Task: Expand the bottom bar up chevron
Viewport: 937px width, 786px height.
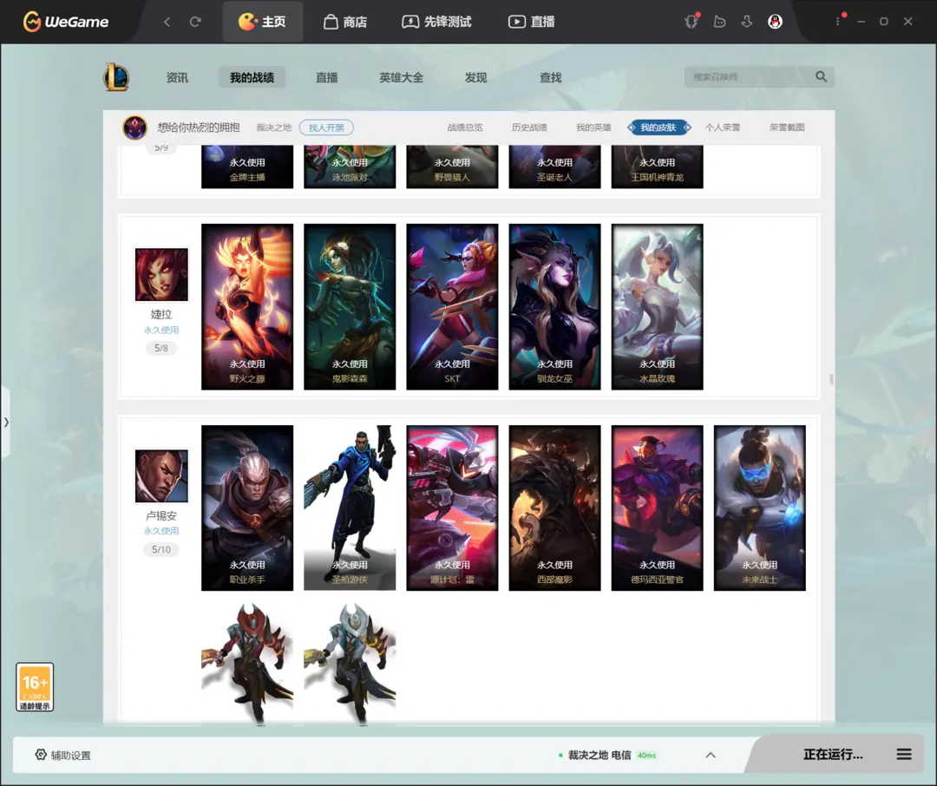Action: pos(711,755)
